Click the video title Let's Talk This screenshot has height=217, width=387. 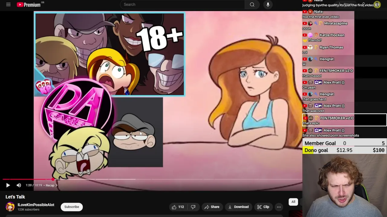[x=15, y=197]
